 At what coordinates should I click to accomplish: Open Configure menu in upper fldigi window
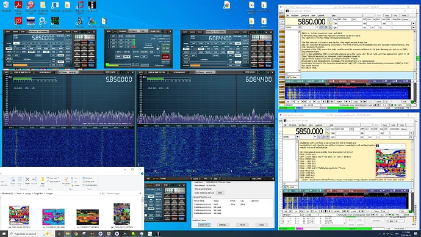click(304, 16)
